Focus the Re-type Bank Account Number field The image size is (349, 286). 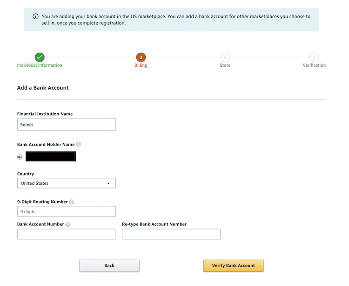[x=171, y=234]
